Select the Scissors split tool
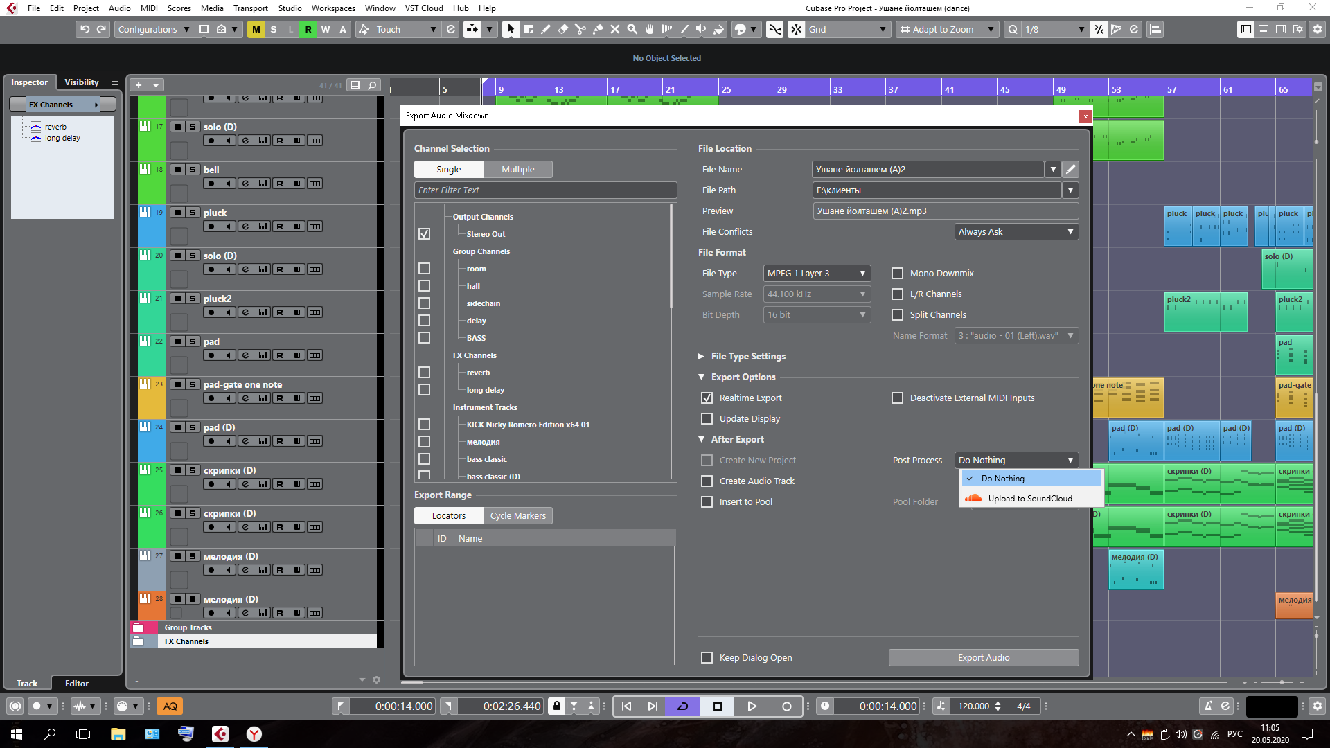The height and width of the screenshot is (748, 1330). click(x=580, y=29)
